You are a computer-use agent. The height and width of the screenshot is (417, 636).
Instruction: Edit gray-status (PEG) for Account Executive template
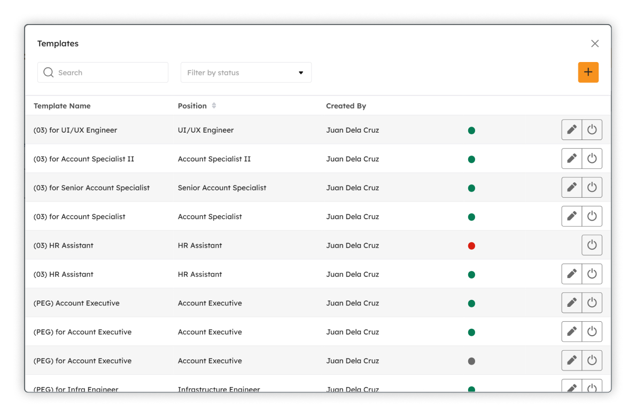(x=571, y=360)
